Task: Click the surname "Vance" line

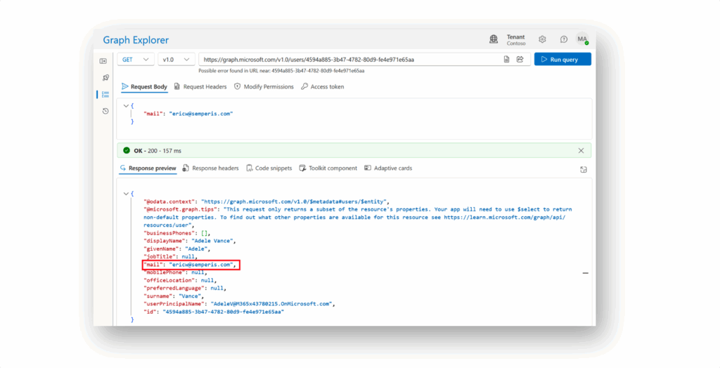Action: pyautogui.click(x=174, y=296)
